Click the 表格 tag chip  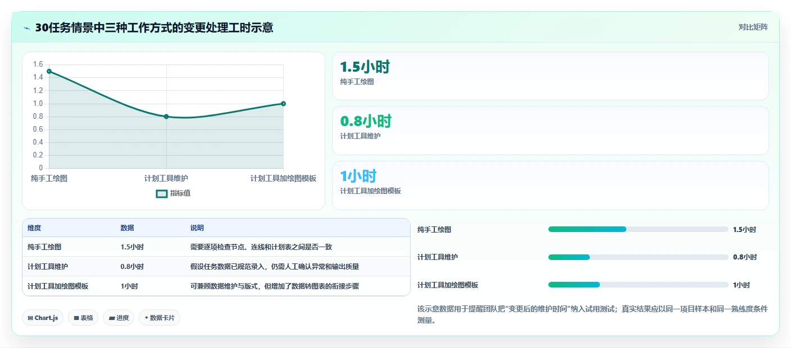coord(83,318)
